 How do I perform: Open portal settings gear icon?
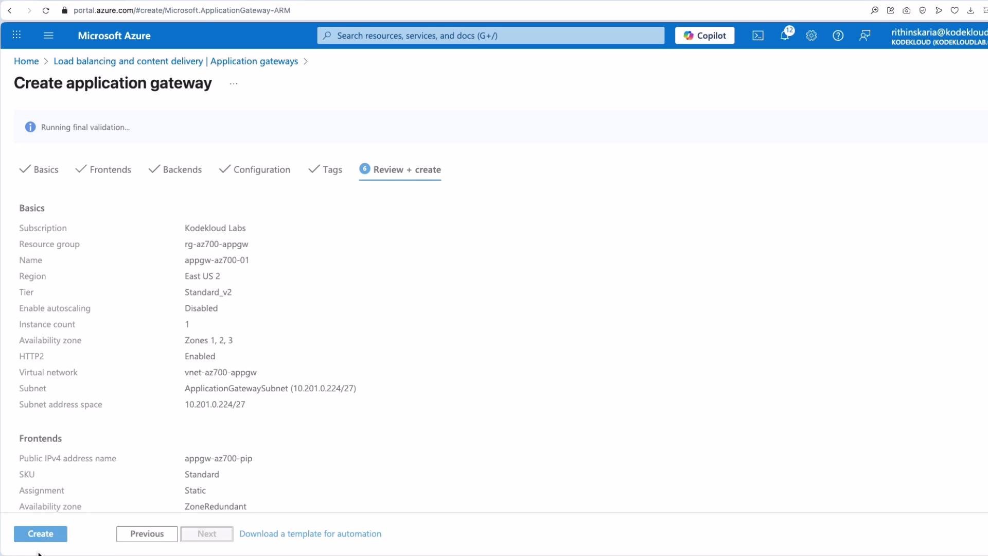811,36
